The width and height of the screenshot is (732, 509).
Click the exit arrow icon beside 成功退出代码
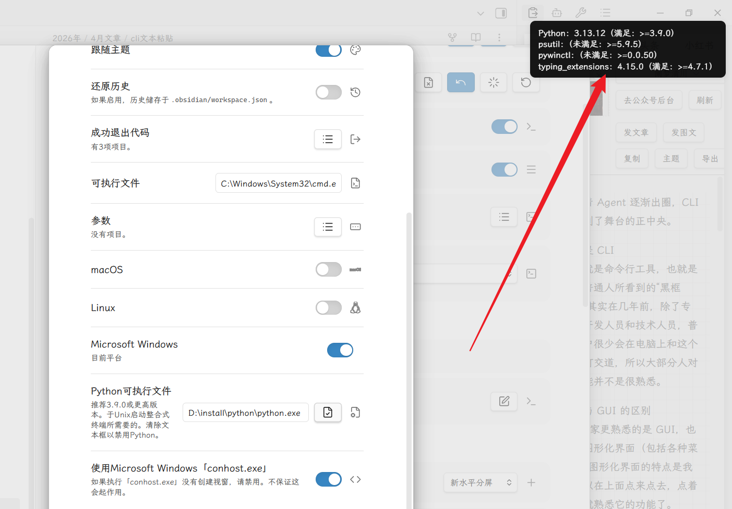pos(355,139)
